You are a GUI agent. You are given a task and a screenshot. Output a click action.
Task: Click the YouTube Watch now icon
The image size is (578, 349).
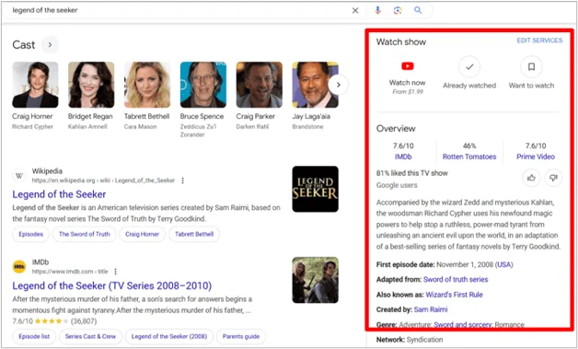click(x=408, y=66)
